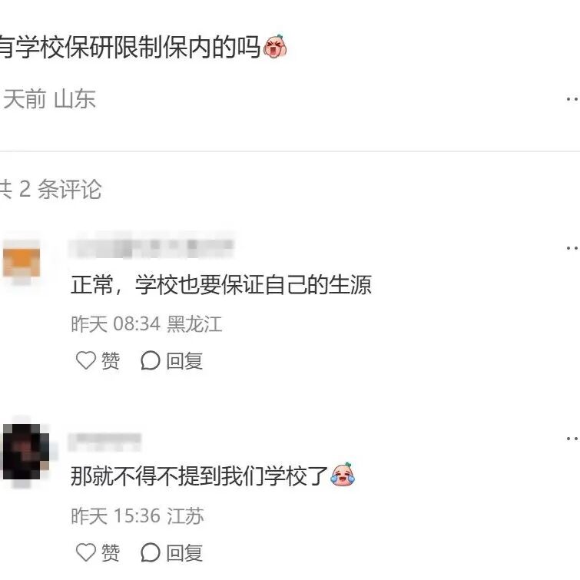Image resolution: width=580 pixels, height=580 pixels.
Task: Click the 赞 label under the 黑龙江 comment
Action: click(x=110, y=360)
